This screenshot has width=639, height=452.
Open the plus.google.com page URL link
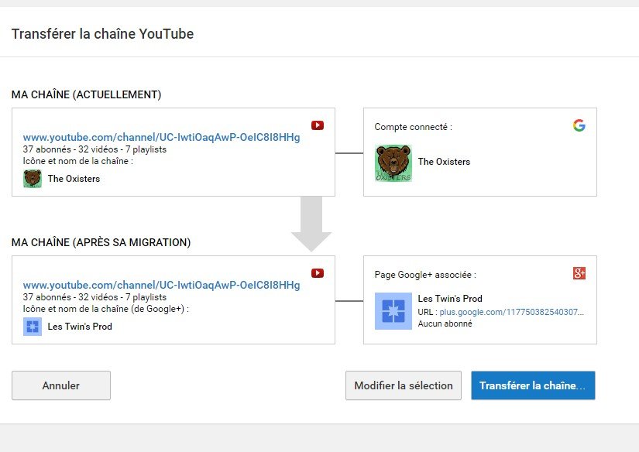pos(511,312)
